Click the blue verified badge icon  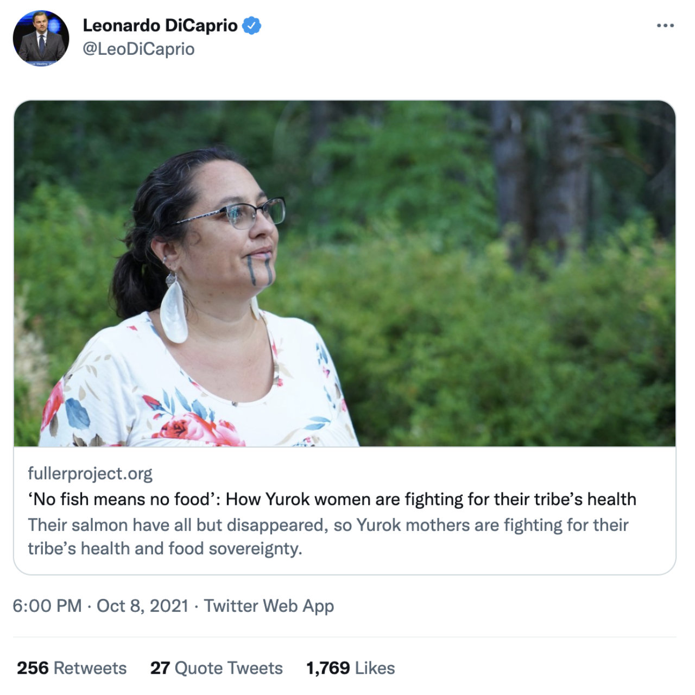tap(251, 26)
